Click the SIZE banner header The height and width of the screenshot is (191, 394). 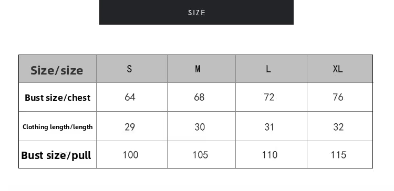click(196, 12)
